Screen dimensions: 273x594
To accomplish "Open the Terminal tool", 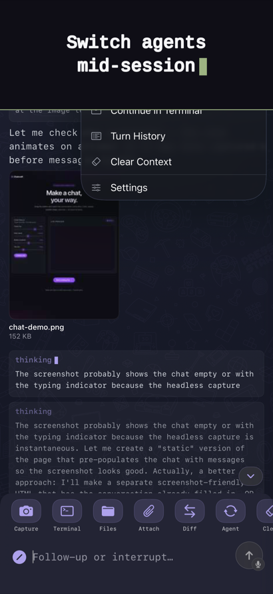I will pos(67,511).
